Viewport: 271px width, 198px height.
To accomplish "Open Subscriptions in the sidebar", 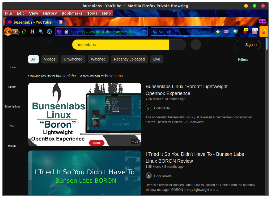I will [x=12, y=106].
